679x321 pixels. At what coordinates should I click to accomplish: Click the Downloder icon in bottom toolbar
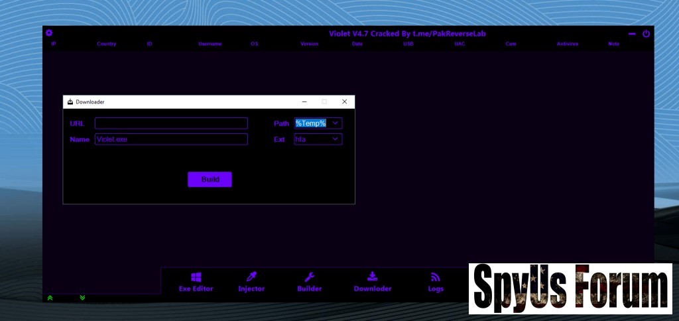373,277
